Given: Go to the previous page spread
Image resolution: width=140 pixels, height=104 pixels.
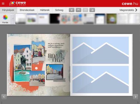Looking at the screenshot, I should click(4, 97).
